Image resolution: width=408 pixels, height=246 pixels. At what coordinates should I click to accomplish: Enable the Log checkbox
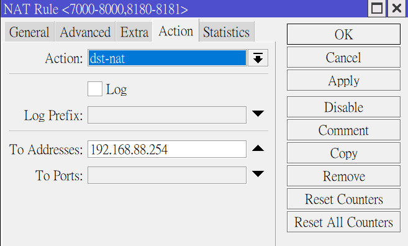[x=95, y=89]
